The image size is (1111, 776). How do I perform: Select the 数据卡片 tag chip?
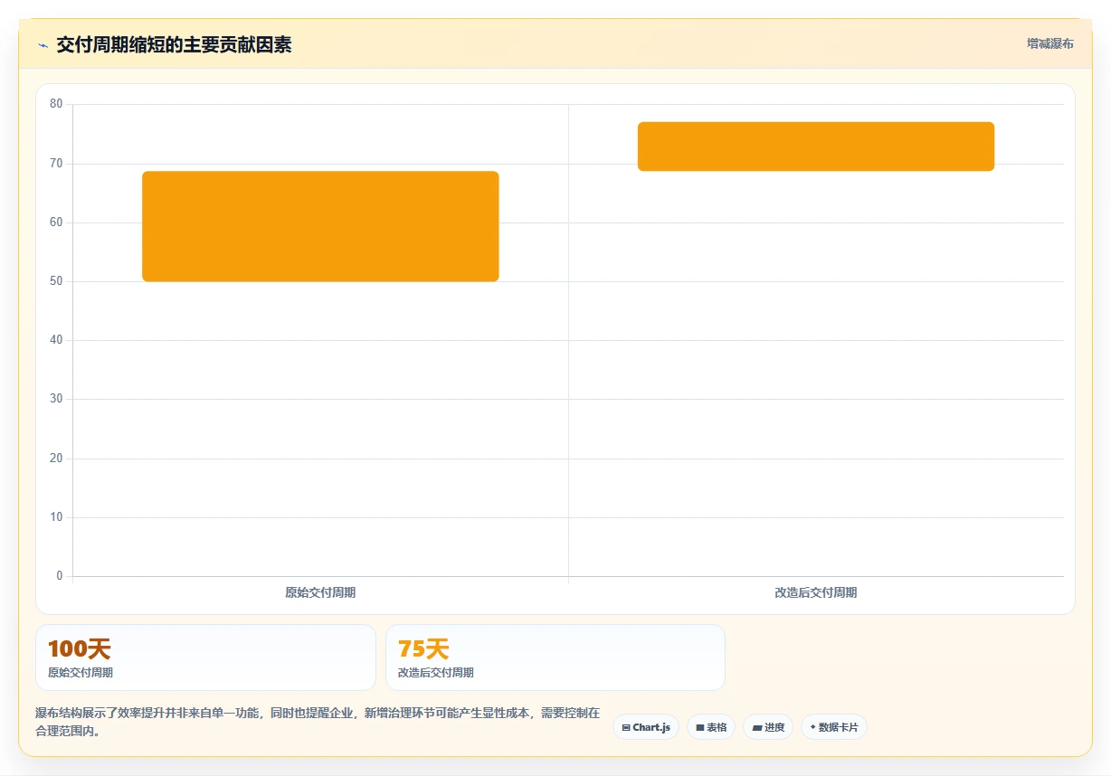[x=834, y=727]
